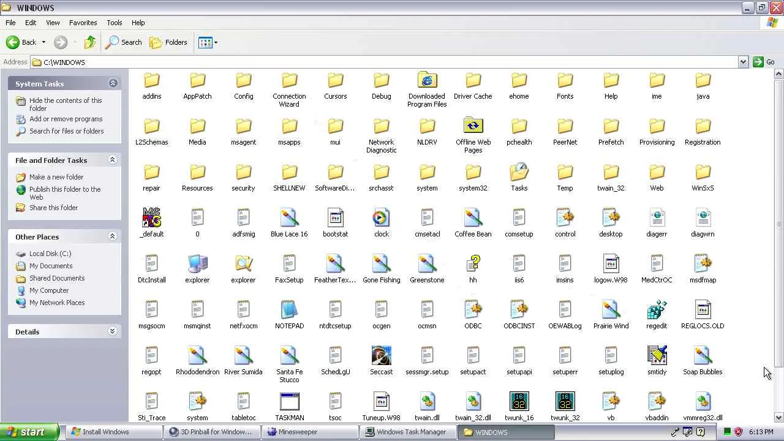This screenshot has width=784, height=441.
Task: Select the Soap Bubbles bitmap icon
Action: point(703,356)
